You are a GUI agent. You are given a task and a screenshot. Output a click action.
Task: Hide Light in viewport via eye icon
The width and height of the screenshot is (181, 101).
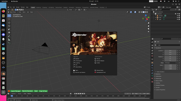click(x=177, y=19)
